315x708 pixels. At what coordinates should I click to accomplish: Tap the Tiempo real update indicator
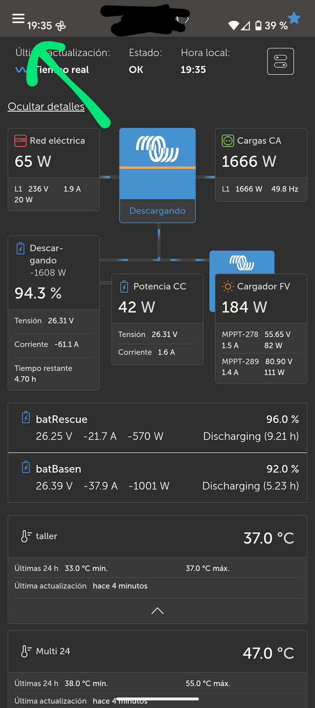click(52, 70)
